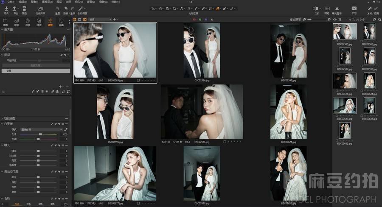382x207 pixels.
Task: Open the Layer (图层) menu
Action: coord(59,2)
